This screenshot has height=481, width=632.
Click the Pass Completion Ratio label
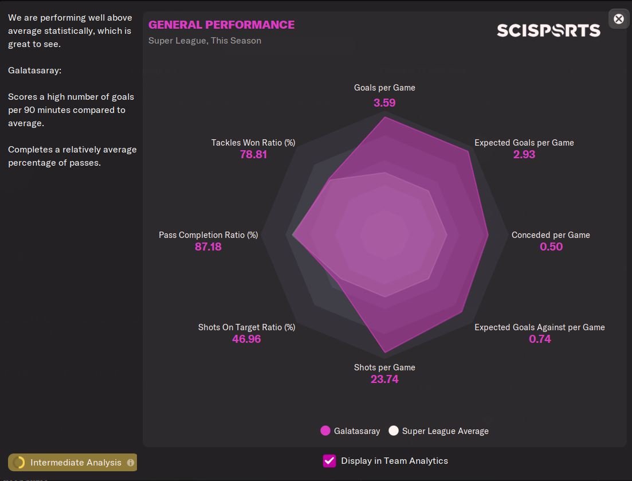(208, 235)
